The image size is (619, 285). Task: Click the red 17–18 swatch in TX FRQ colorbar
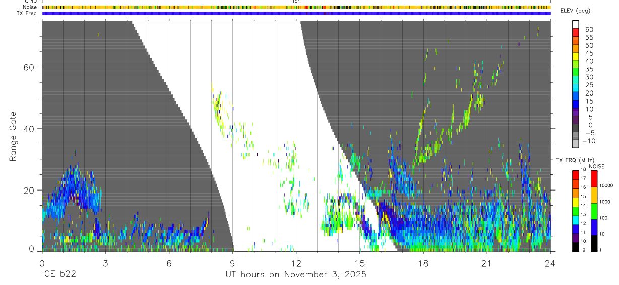576,175
